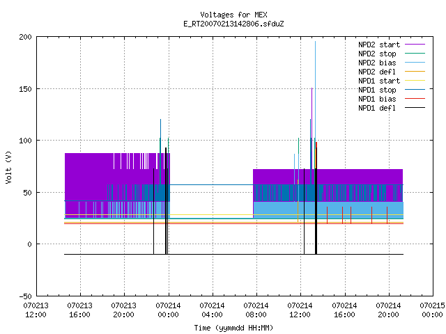Click x-axis tick '070213 20:00'

(124, 310)
